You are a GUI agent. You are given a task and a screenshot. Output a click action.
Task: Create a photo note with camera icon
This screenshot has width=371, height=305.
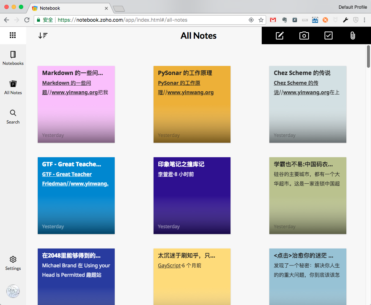tap(304, 35)
